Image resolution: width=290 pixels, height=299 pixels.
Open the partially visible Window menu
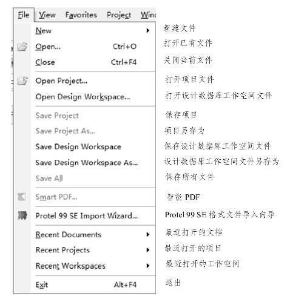coord(148,15)
